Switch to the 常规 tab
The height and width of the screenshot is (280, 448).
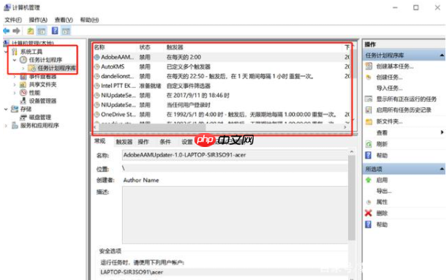[x=100, y=141]
